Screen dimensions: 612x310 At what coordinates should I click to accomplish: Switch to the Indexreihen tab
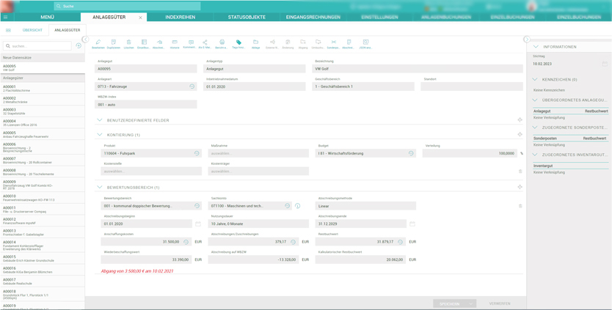tap(180, 17)
